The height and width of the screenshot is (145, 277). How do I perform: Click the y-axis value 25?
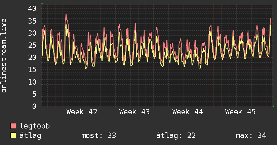pos(32,46)
